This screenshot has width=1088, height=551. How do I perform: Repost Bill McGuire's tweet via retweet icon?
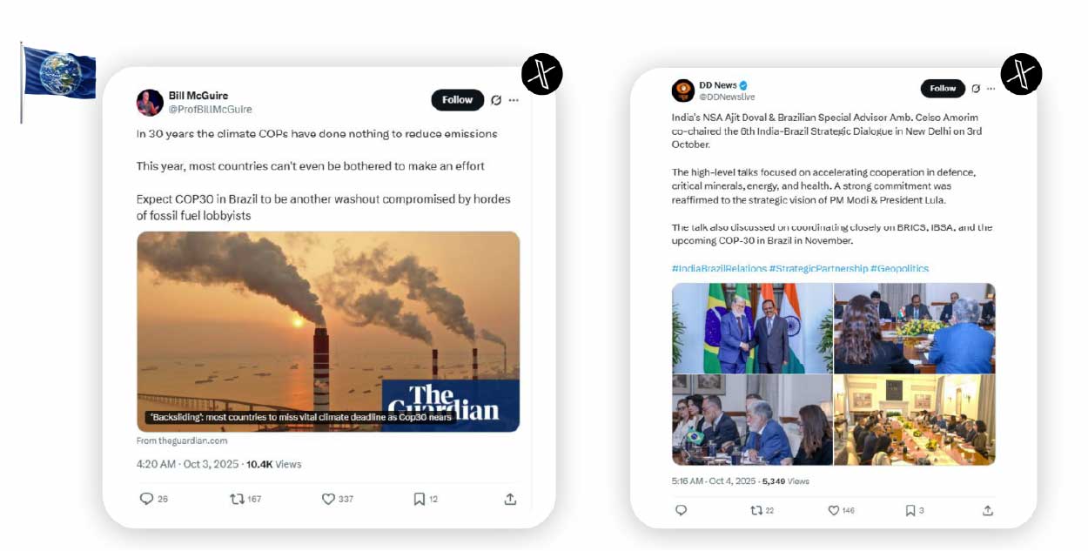click(236, 499)
